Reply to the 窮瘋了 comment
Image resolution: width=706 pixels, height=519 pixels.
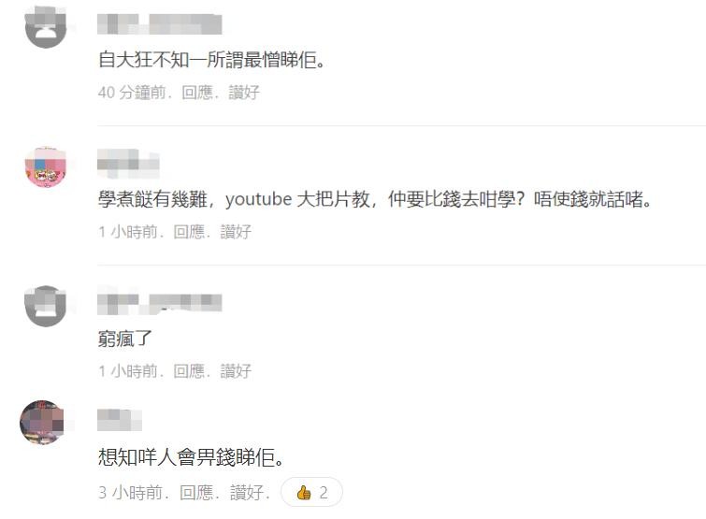[x=189, y=371]
